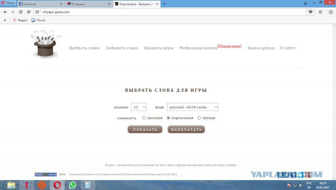Open footer link Правила игры

pos(112,174)
